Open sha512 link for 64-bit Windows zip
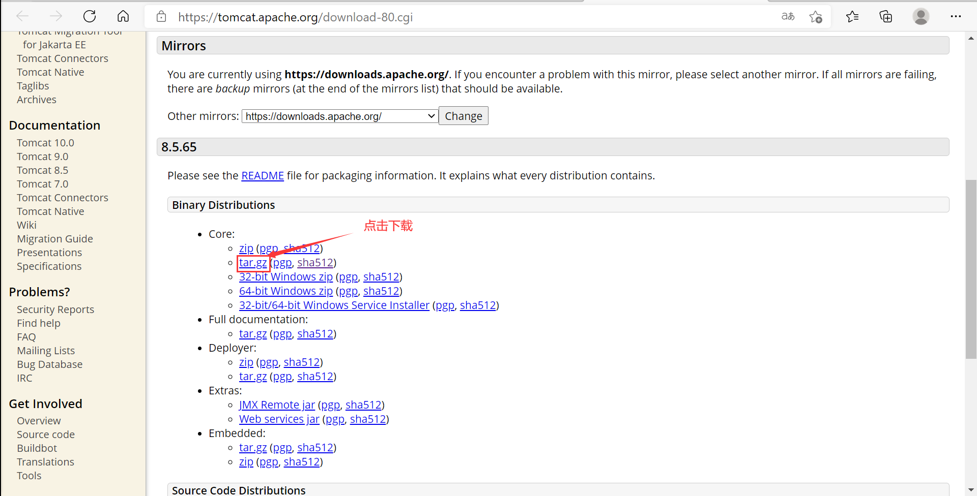 point(381,291)
